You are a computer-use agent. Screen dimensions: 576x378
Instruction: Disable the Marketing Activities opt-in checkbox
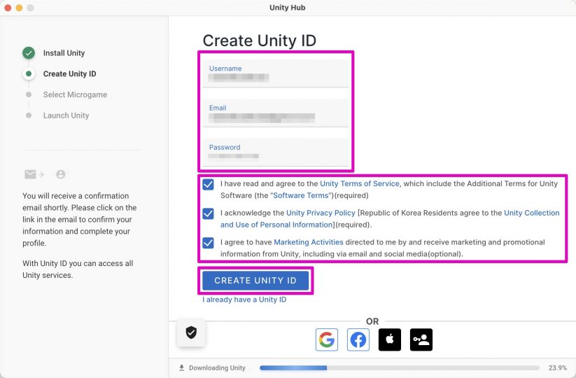[209, 243]
